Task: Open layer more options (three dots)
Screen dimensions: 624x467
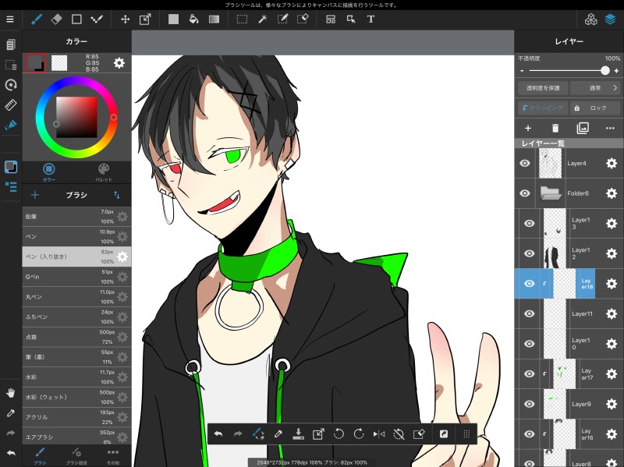Action: [x=610, y=128]
